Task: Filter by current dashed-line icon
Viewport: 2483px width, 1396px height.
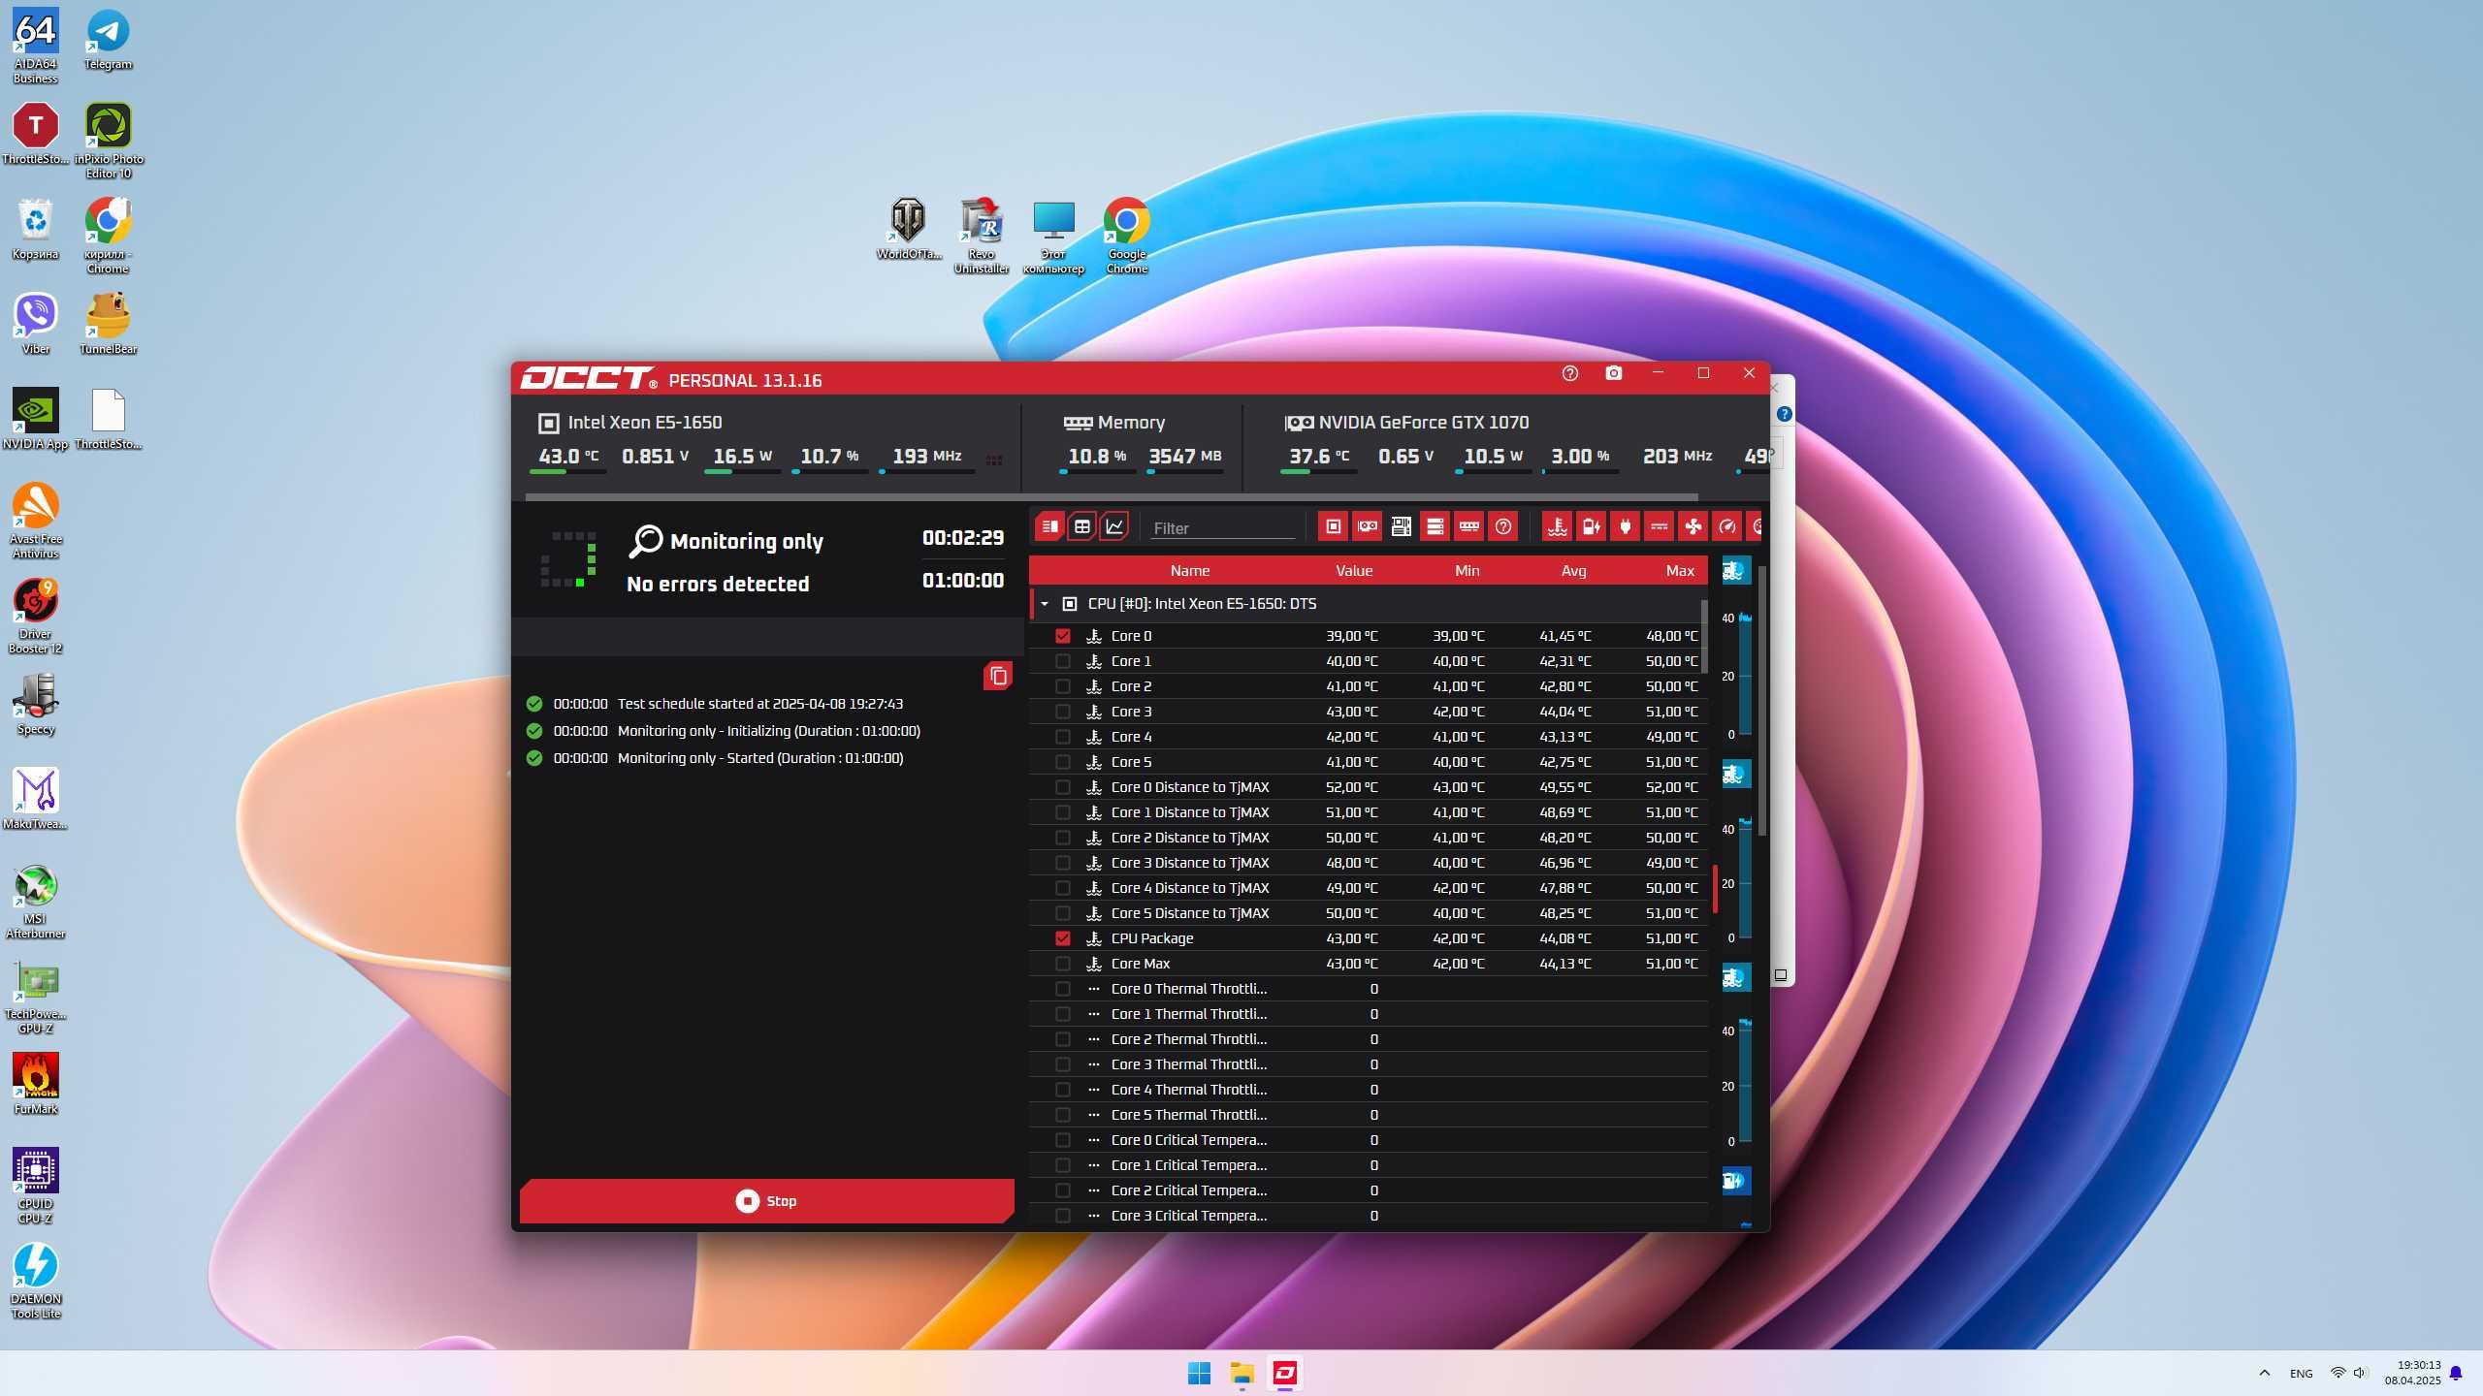Action: coord(1660,526)
